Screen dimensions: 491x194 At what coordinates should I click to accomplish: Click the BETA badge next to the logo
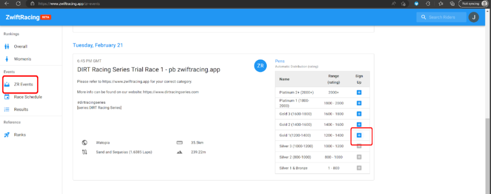[x=46, y=17]
